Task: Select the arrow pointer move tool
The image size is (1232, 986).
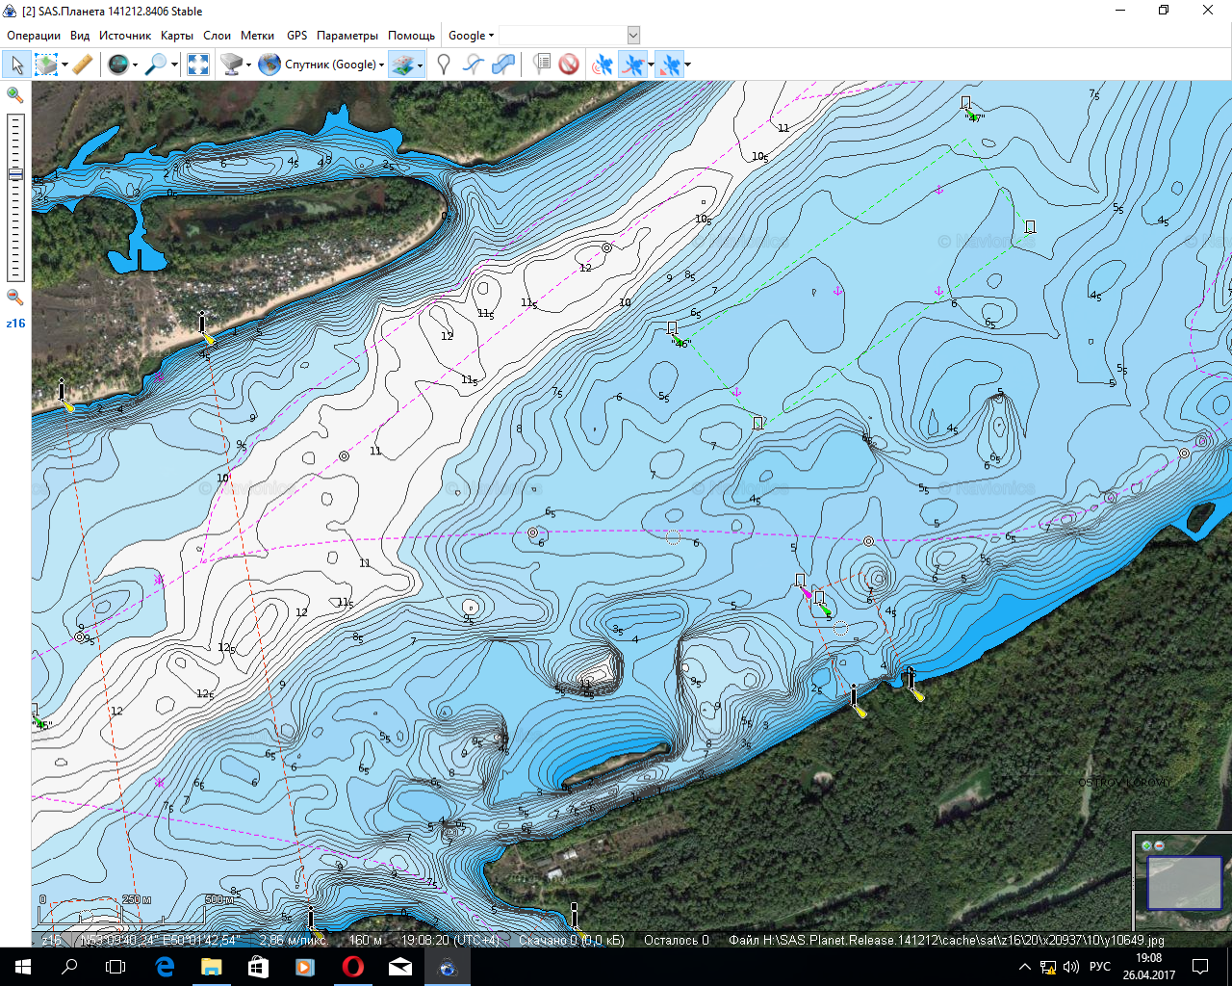Action: [17, 65]
